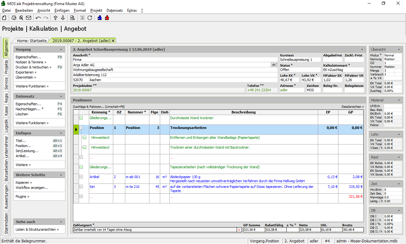Click the green box of the Tapezierarbeiten row

81,167
